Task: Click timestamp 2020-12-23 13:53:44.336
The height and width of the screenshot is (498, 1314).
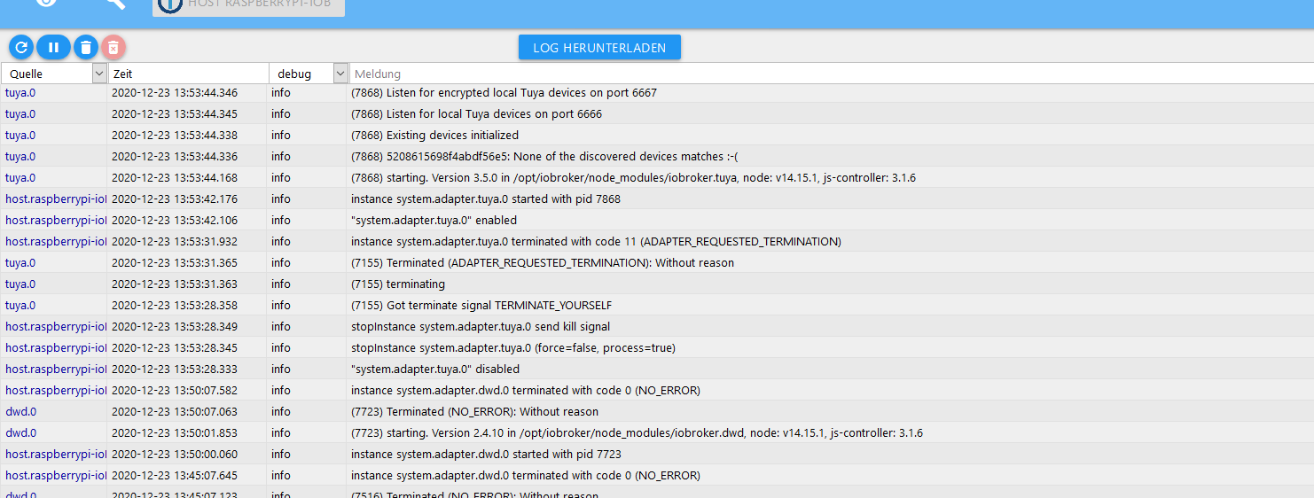Action: [175, 156]
